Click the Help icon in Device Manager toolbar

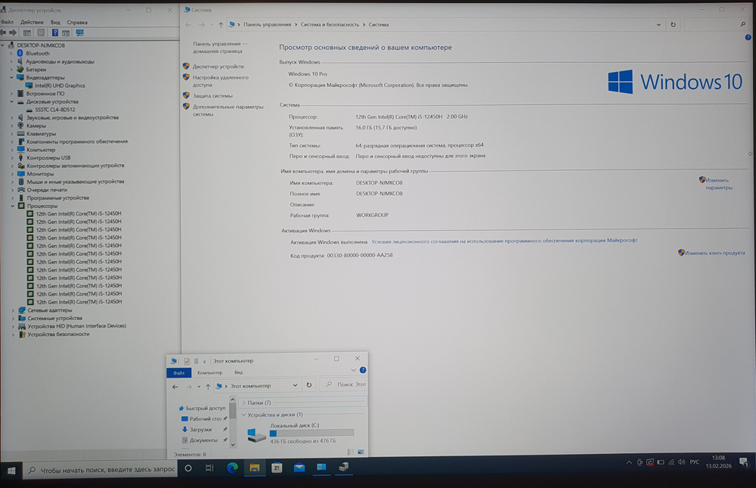pyautogui.click(x=55, y=33)
